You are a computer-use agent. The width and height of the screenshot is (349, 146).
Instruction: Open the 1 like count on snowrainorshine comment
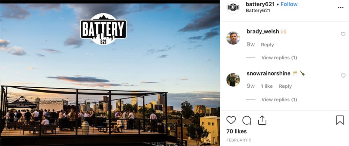coord(267,87)
